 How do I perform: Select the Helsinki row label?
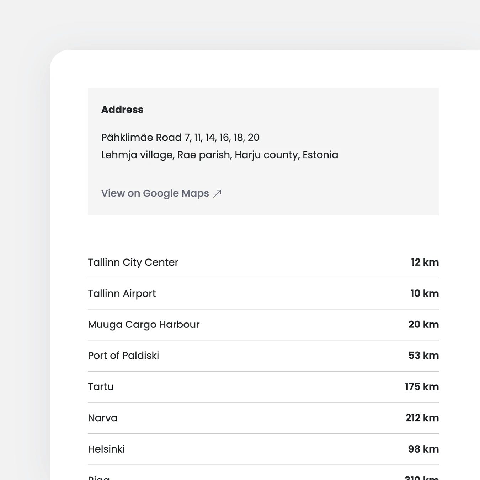(106, 449)
